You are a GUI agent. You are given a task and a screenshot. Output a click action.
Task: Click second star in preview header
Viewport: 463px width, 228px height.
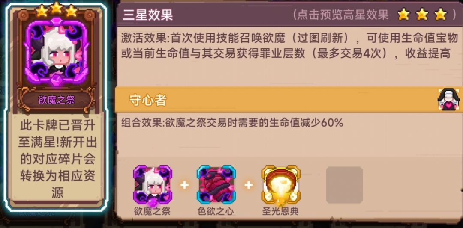point(422,14)
